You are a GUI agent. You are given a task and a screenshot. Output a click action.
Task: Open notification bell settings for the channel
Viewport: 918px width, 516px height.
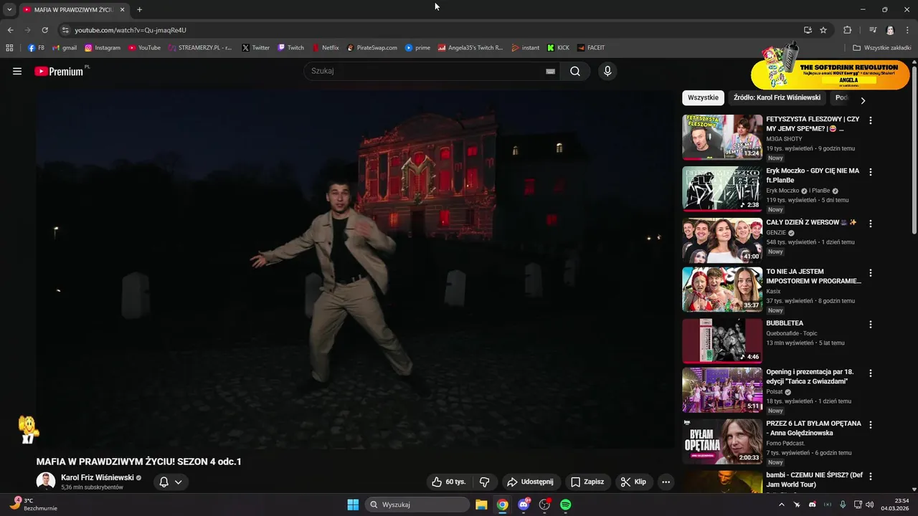171,482
